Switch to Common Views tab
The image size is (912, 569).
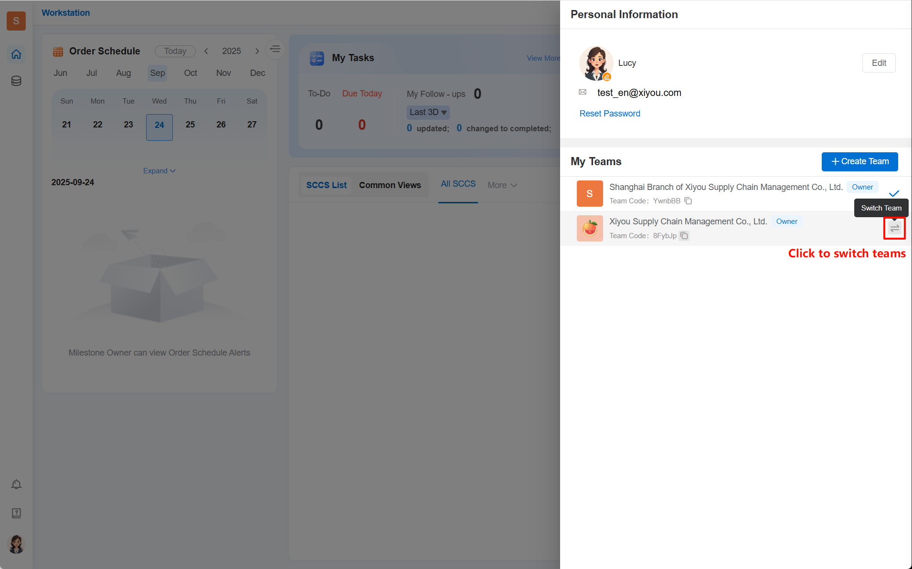point(390,185)
